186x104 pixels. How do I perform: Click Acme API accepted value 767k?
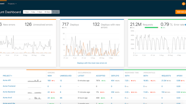tap(98, 81)
